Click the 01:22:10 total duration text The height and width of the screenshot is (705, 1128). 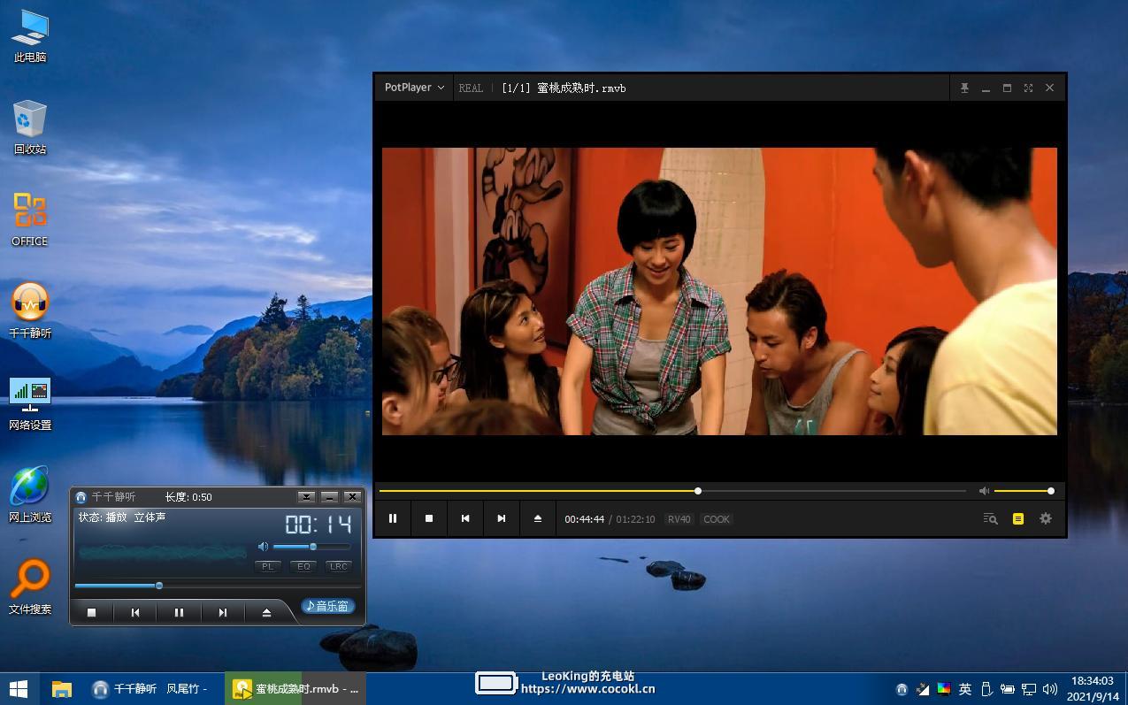pyautogui.click(x=636, y=519)
